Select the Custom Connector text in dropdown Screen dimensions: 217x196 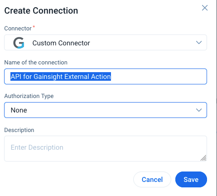pyautogui.click(x=61, y=43)
